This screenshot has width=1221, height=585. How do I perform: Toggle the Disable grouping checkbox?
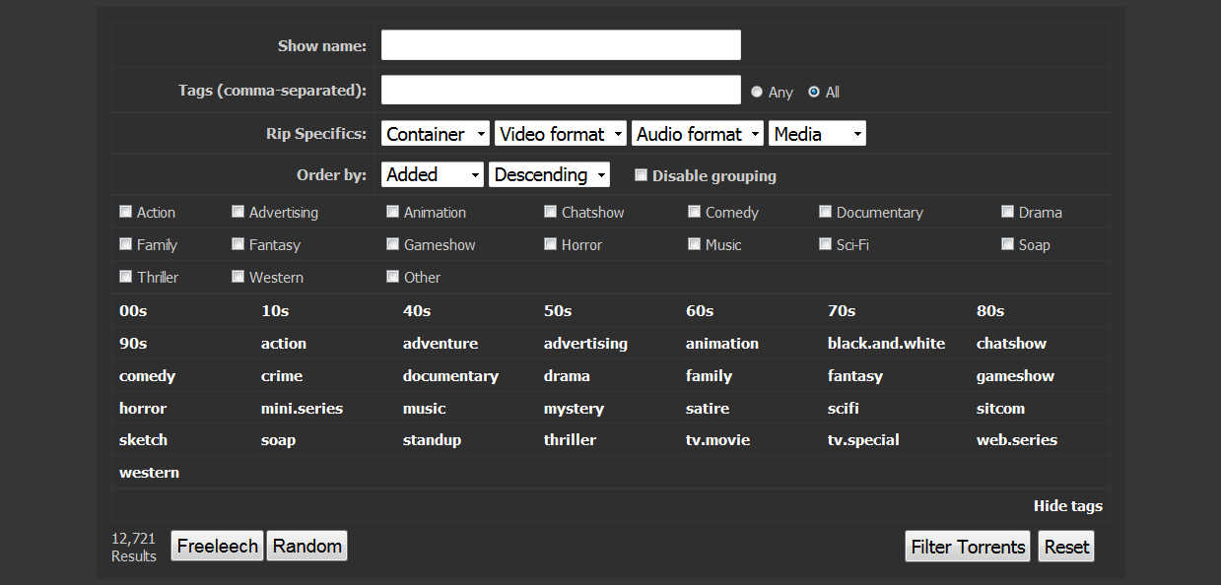(x=642, y=175)
